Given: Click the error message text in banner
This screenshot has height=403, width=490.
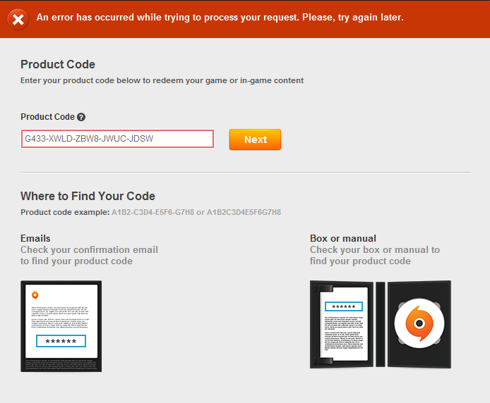Looking at the screenshot, I should (x=220, y=17).
